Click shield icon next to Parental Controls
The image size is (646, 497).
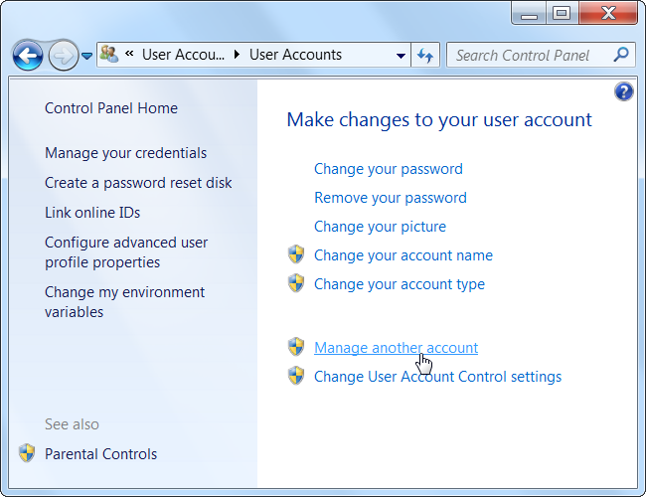(27, 454)
